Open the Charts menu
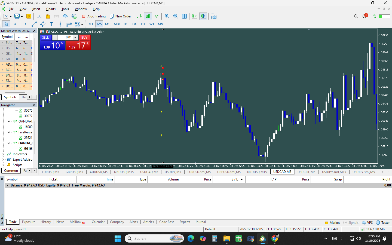 [x=51, y=9]
